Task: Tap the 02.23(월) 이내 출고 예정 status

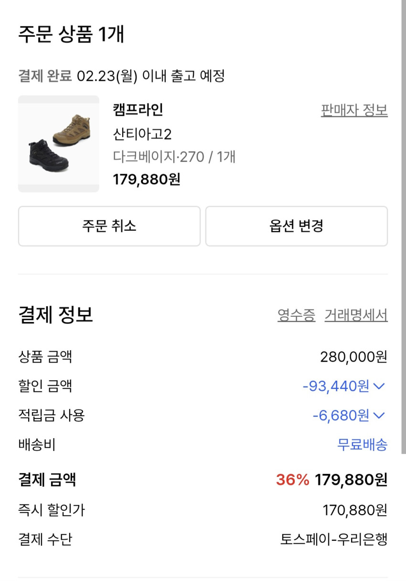Action: point(150,75)
